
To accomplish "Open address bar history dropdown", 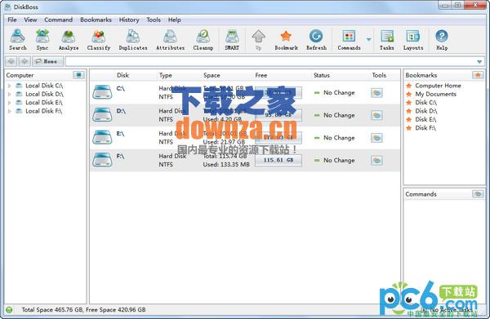I will coord(479,61).
